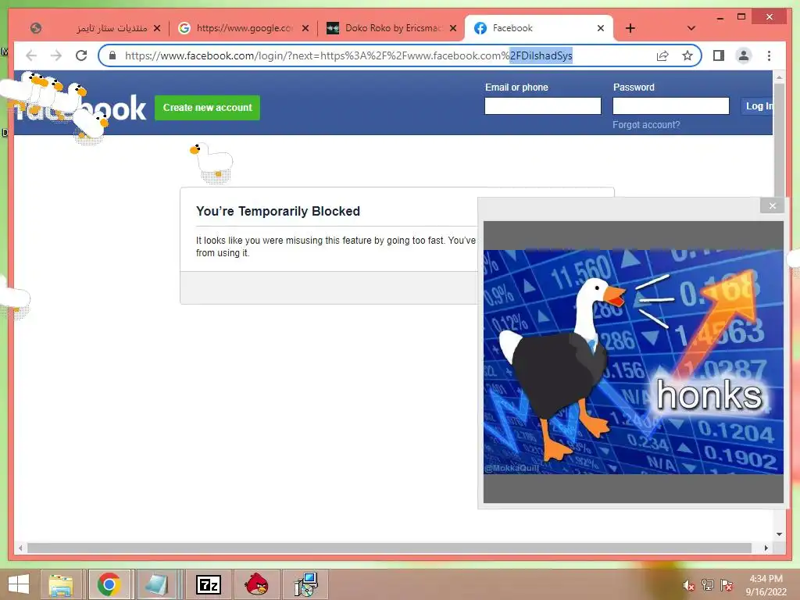Open the Chrome profile avatar menu
800x600 pixels.
click(744, 55)
